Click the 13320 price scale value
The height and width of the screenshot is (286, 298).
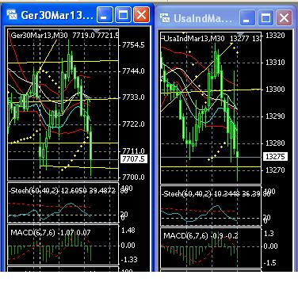(275, 36)
